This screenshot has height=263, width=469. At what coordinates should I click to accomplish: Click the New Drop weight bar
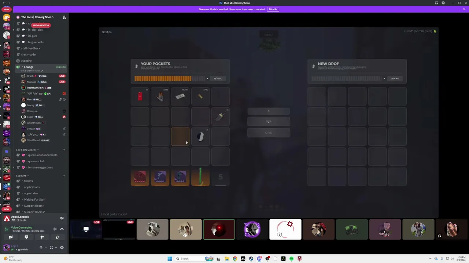[347, 79]
